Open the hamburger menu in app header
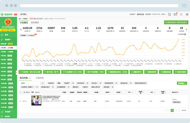Image resolution: width=190 pixels, height=123 pixels. (181, 14)
